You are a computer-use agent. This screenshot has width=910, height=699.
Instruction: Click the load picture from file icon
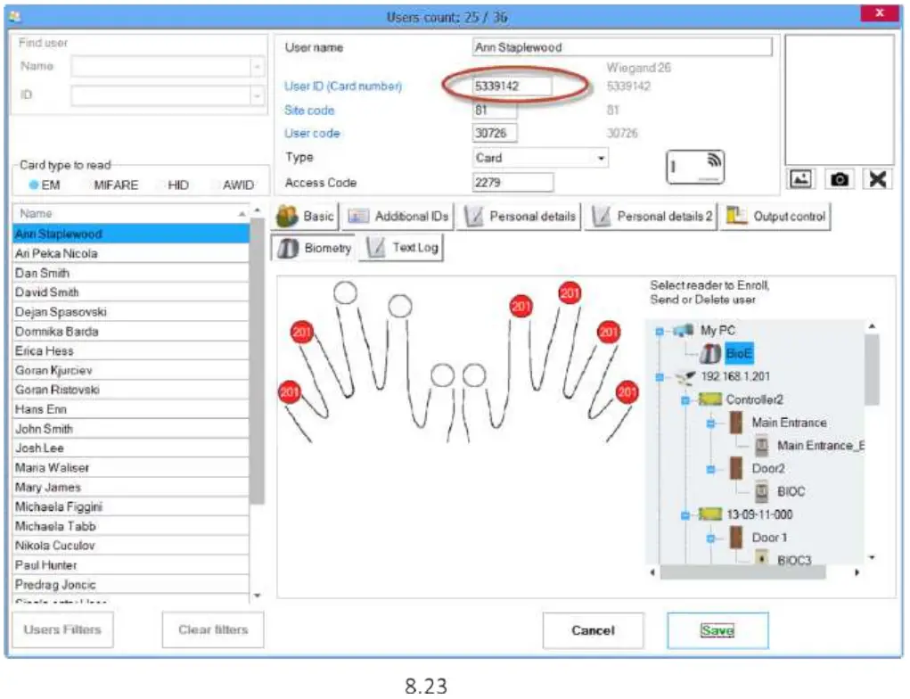click(x=799, y=179)
